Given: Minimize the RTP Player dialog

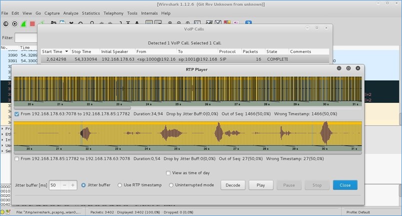Looking at the screenshot, I should coord(339,68).
